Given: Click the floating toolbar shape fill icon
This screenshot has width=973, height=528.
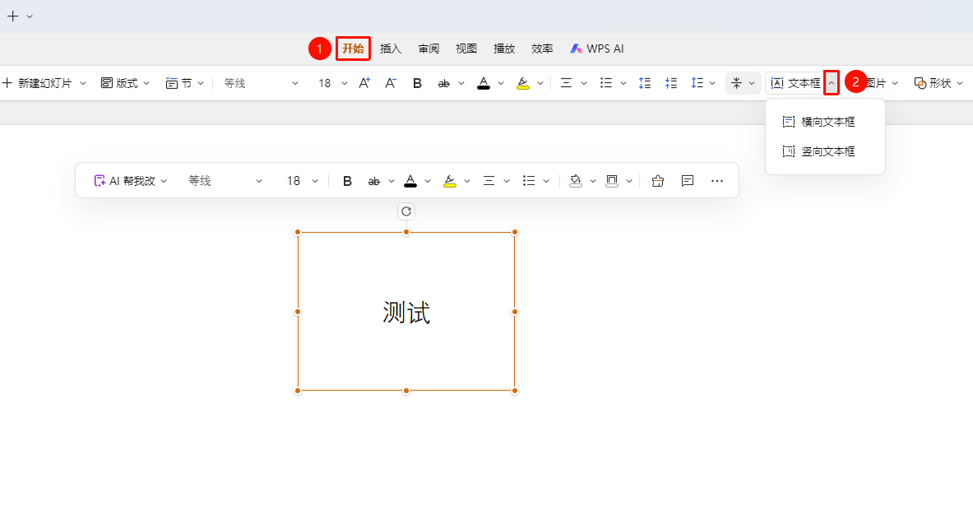Looking at the screenshot, I should click(575, 181).
